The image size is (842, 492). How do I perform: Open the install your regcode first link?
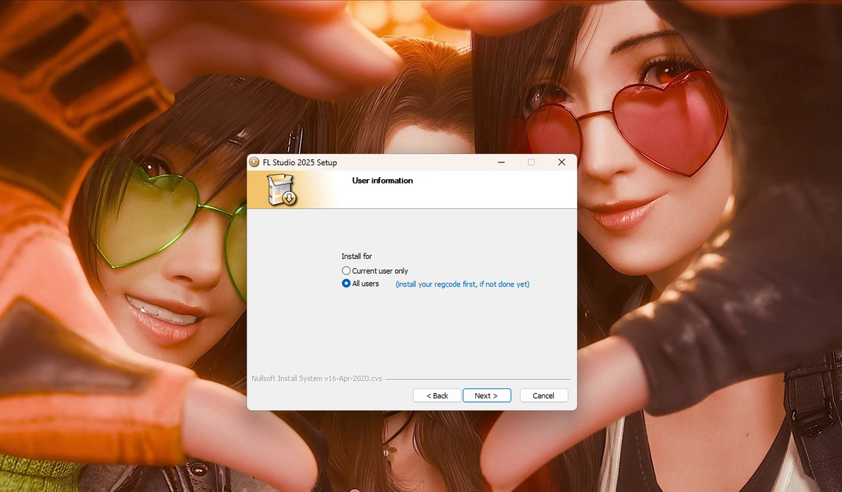463,284
